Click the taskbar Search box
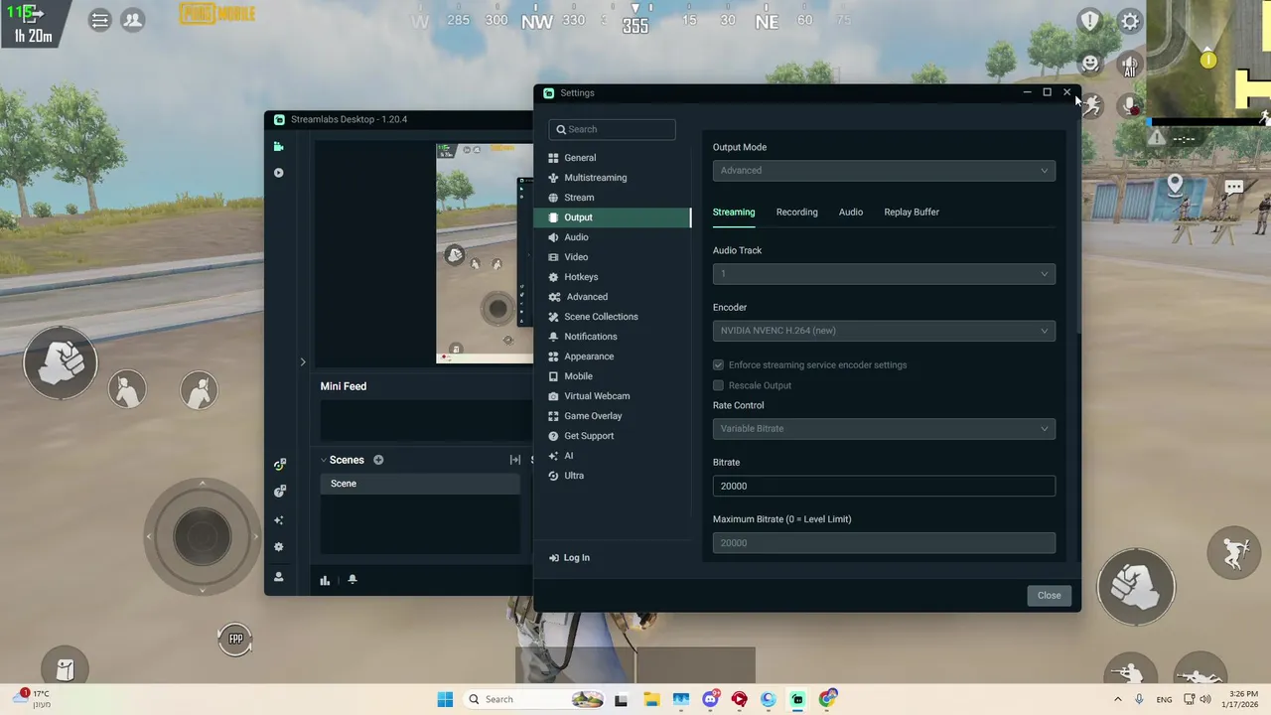The height and width of the screenshot is (715, 1271). 534,699
